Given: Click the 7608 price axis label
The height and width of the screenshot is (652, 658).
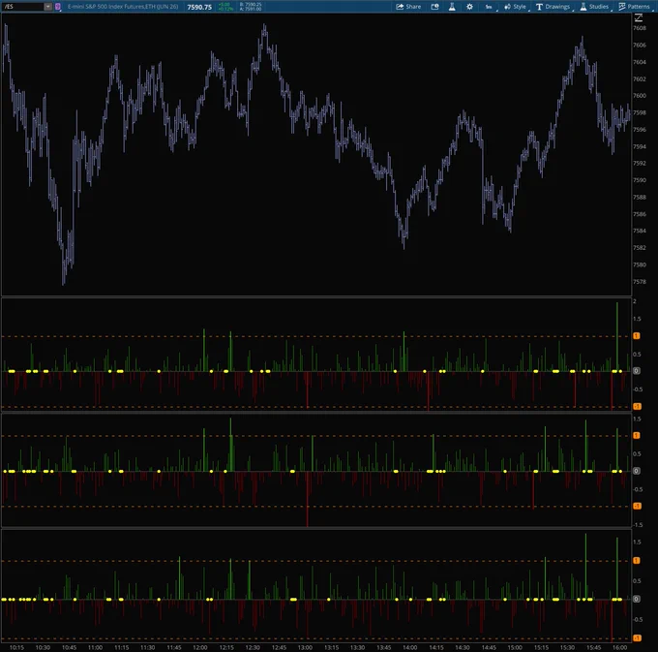Looking at the screenshot, I should tap(640, 28).
